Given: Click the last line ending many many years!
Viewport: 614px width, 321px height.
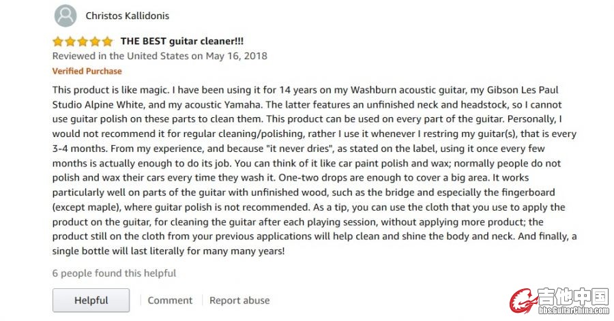Looking at the screenshot, I should (x=169, y=251).
